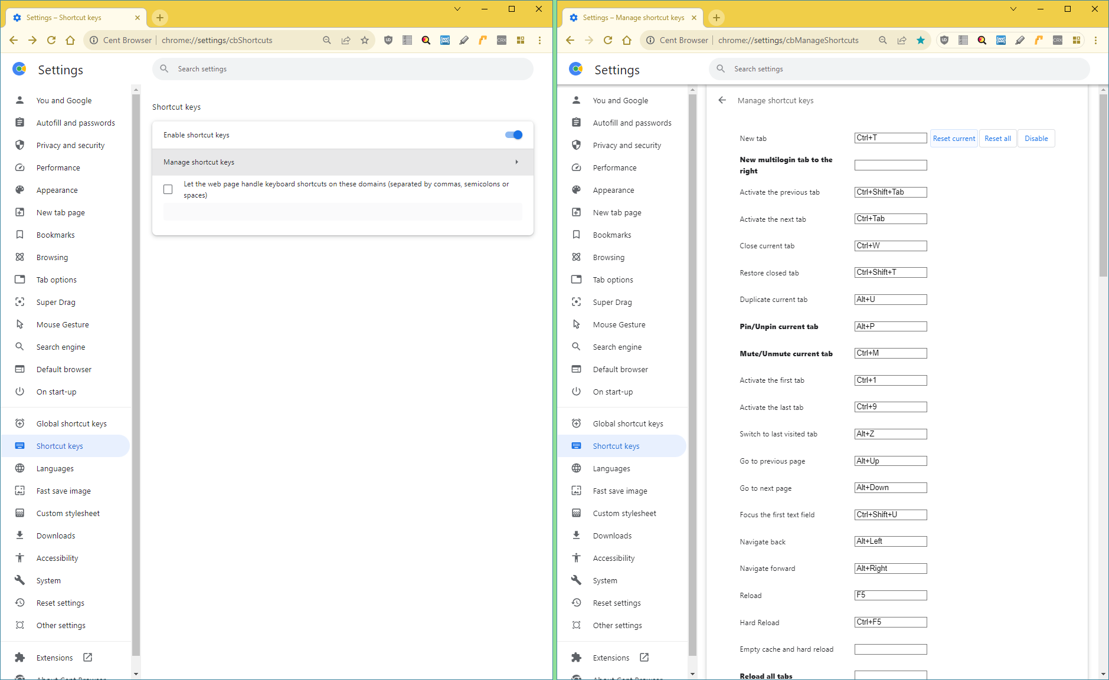1109x680 pixels.
Task: Click the pen extension icon in left window
Action: point(464,40)
